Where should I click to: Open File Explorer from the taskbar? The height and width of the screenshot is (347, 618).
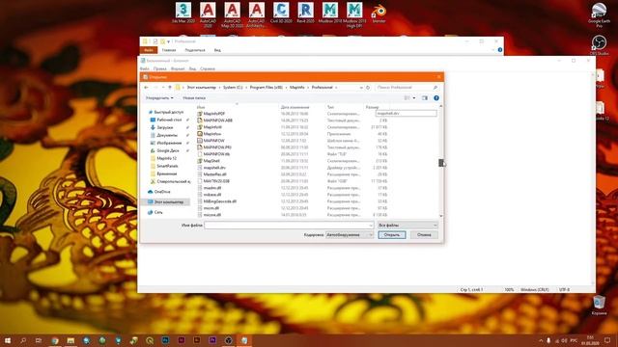(70, 340)
